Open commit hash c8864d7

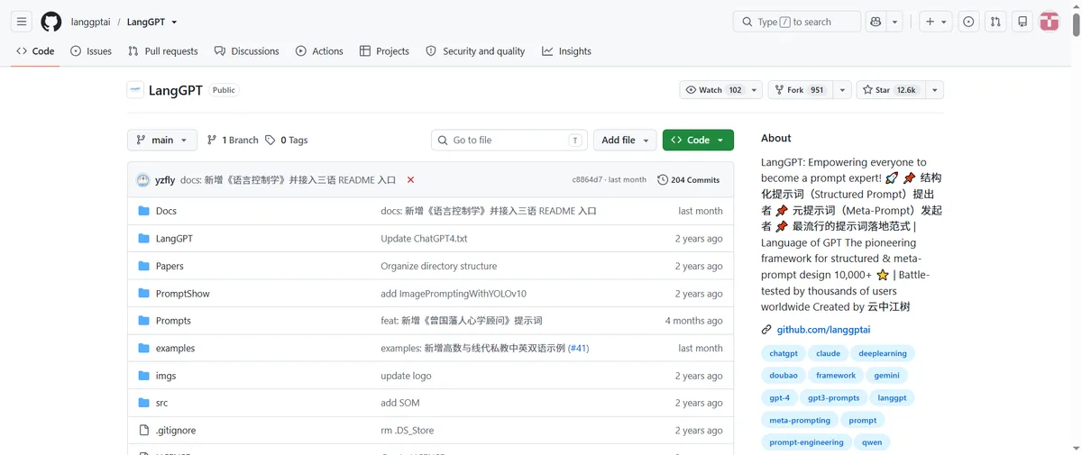(587, 180)
